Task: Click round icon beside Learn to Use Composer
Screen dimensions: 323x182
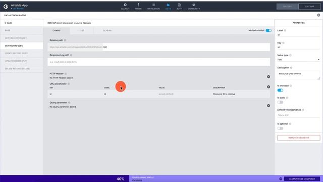Action: click(281, 178)
